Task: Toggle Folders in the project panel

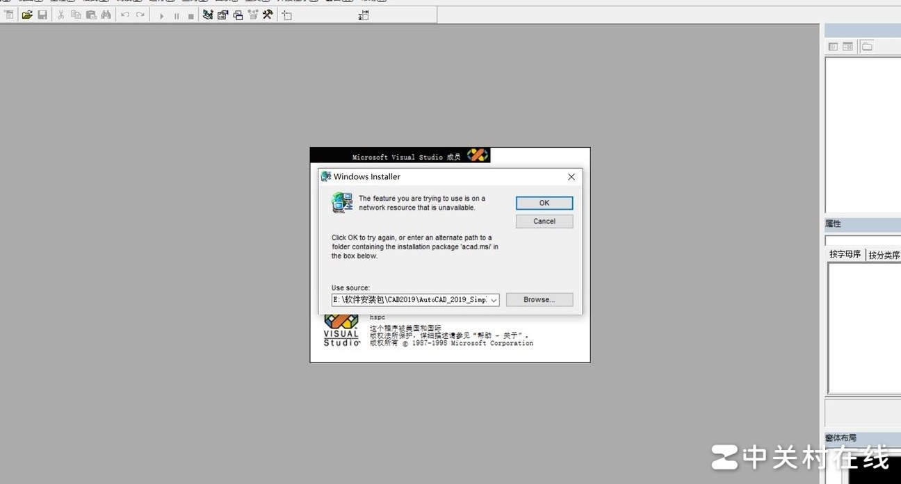Action: click(x=867, y=47)
